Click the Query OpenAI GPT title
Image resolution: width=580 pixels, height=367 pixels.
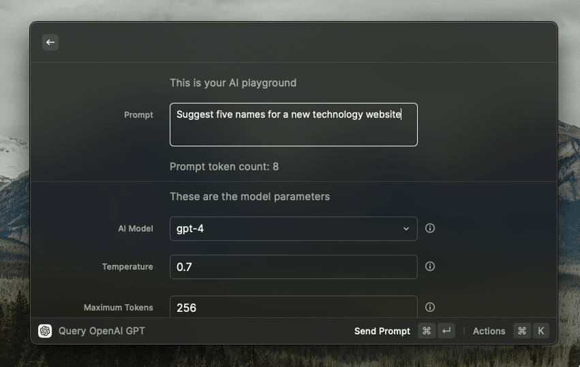[x=102, y=331]
